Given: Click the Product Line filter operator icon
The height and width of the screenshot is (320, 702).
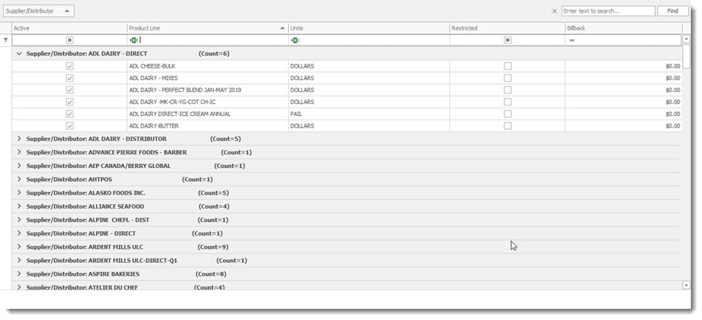Looking at the screenshot, I should [x=134, y=40].
